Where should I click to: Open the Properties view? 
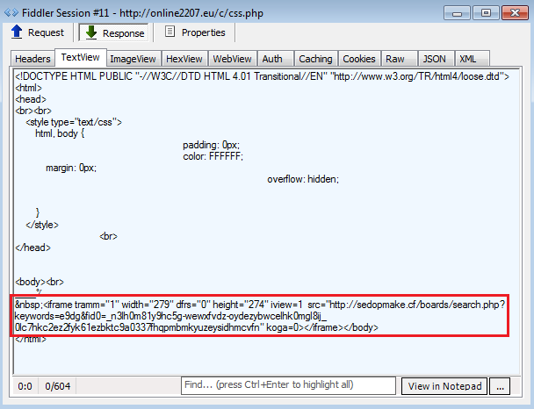(195, 32)
